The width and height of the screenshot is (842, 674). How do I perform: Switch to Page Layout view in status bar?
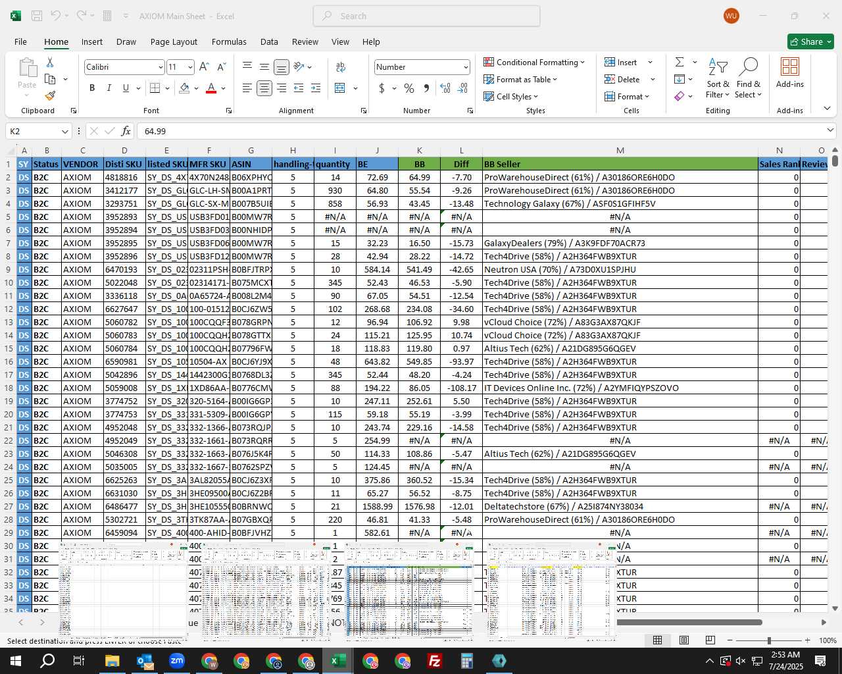click(684, 640)
